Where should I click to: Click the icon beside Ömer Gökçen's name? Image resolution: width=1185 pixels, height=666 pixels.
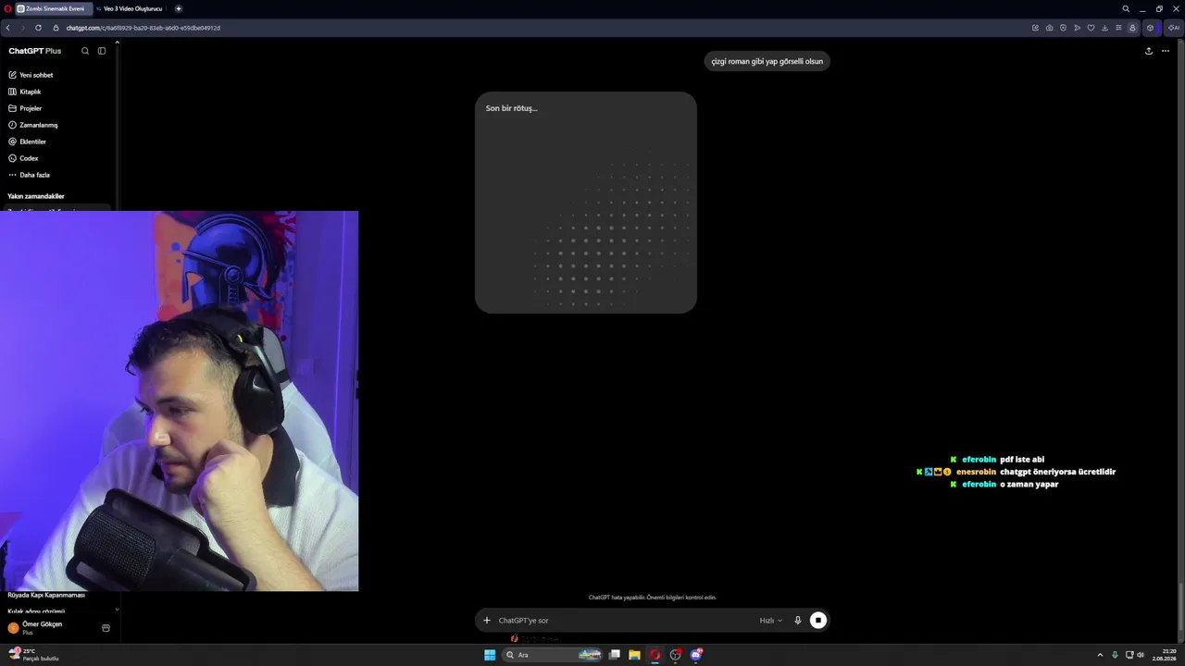(106, 627)
